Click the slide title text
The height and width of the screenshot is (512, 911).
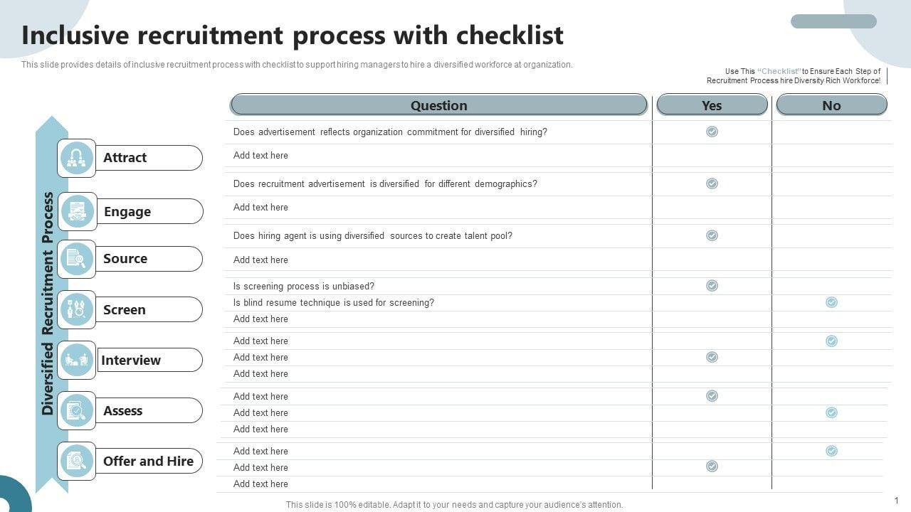(x=293, y=35)
